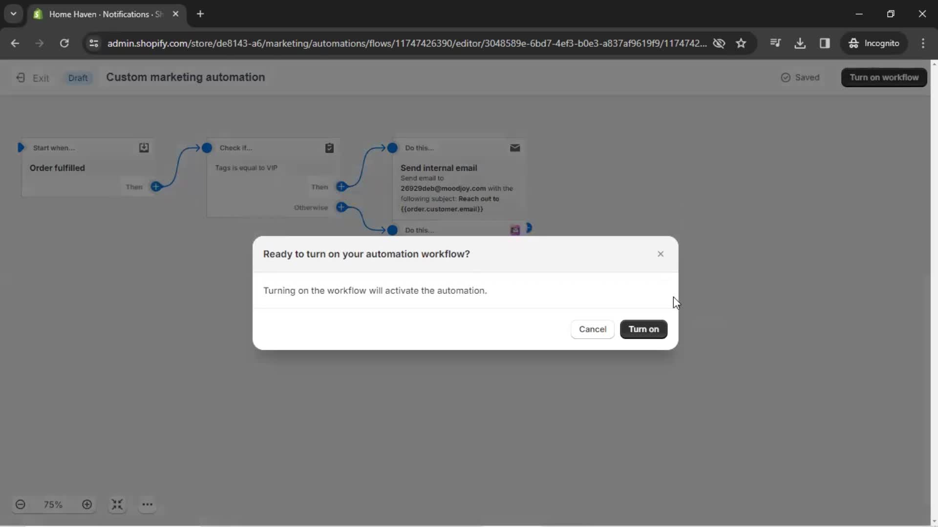Image resolution: width=938 pixels, height=527 pixels.
Task: Click the zoom out minus button
Action: tap(20, 504)
